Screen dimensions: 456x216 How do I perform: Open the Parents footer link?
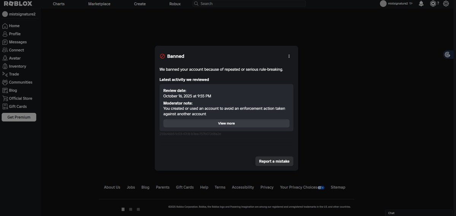click(x=162, y=187)
